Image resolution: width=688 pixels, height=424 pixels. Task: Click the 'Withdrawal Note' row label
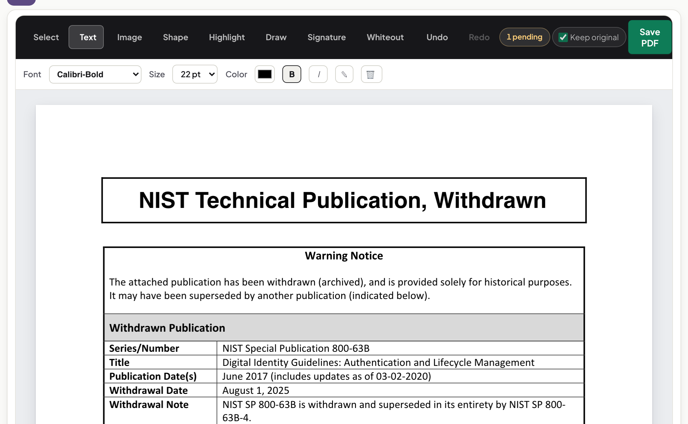click(149, 405)
